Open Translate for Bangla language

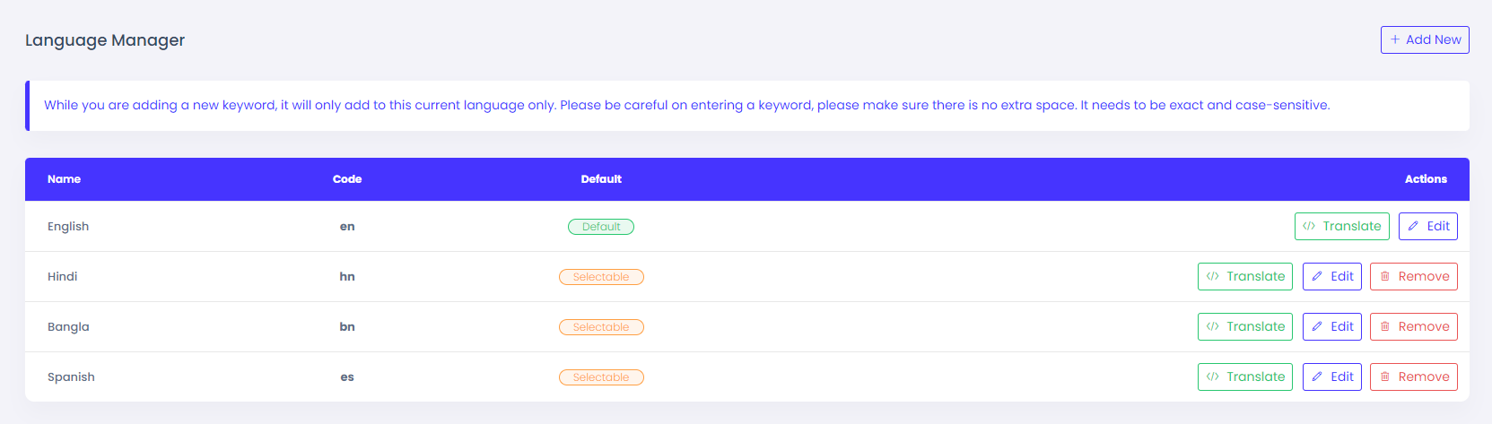pyautogui.click(x=1246, y=326)
